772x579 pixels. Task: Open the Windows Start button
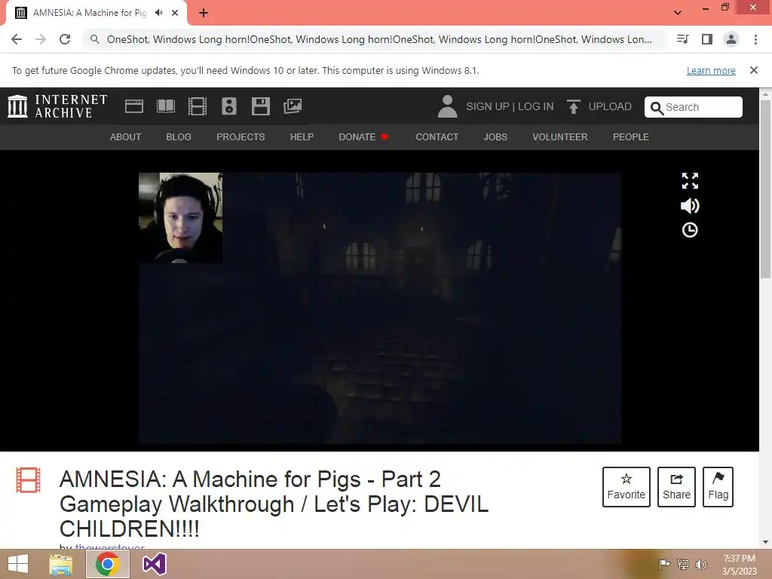point(18,564)
